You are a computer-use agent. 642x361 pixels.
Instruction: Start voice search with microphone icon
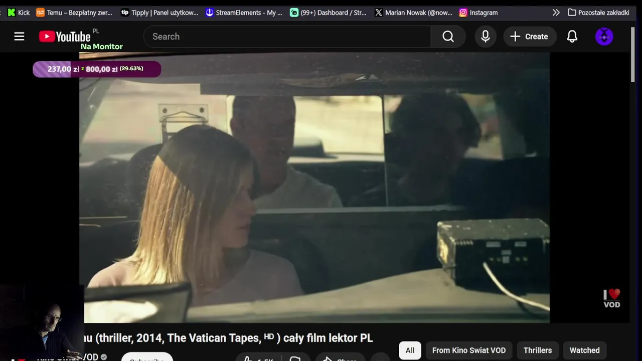point(486,37)
